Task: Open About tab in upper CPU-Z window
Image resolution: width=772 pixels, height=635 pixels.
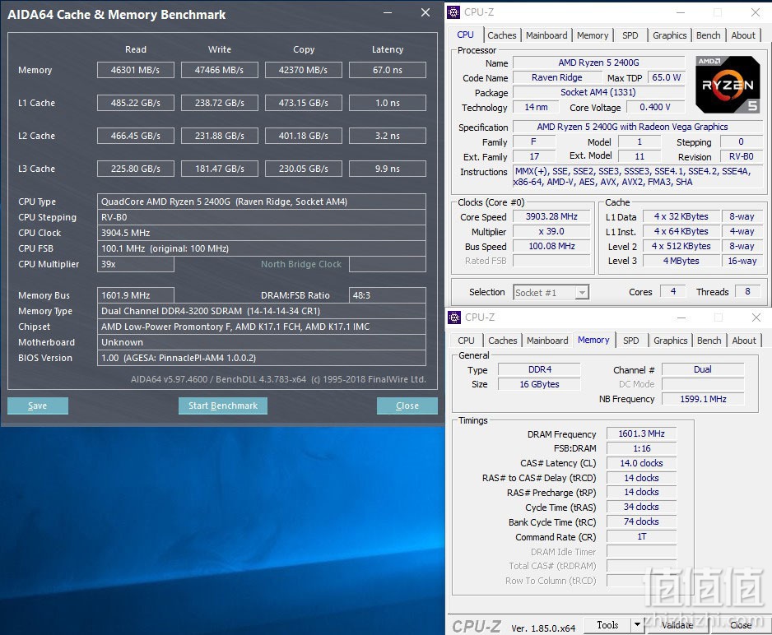Action: (743, 35)
